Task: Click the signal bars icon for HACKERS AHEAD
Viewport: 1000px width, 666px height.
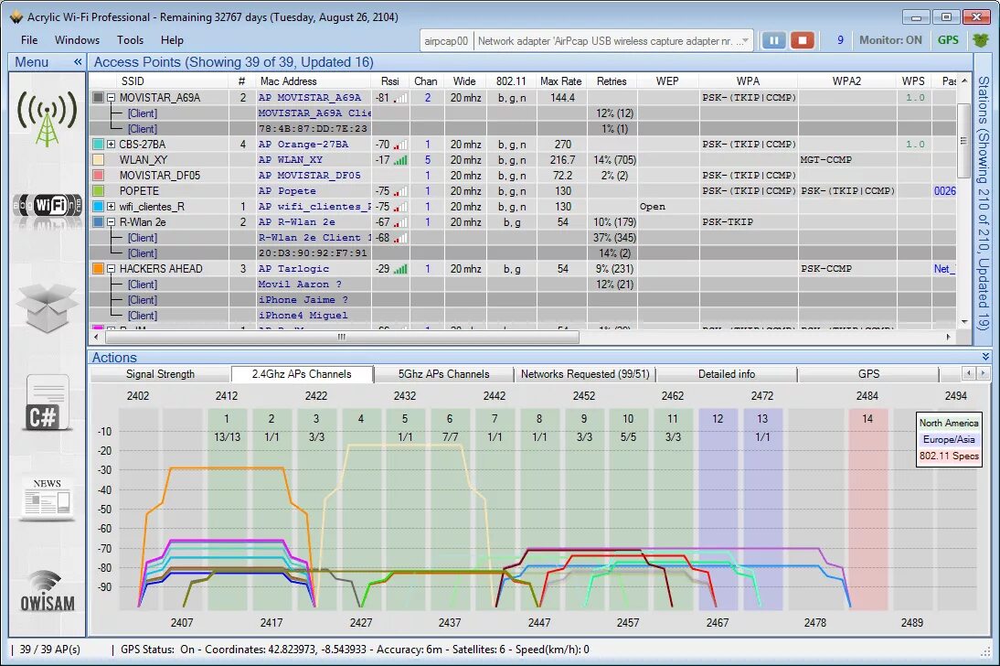Action: (x=399, y=270)
